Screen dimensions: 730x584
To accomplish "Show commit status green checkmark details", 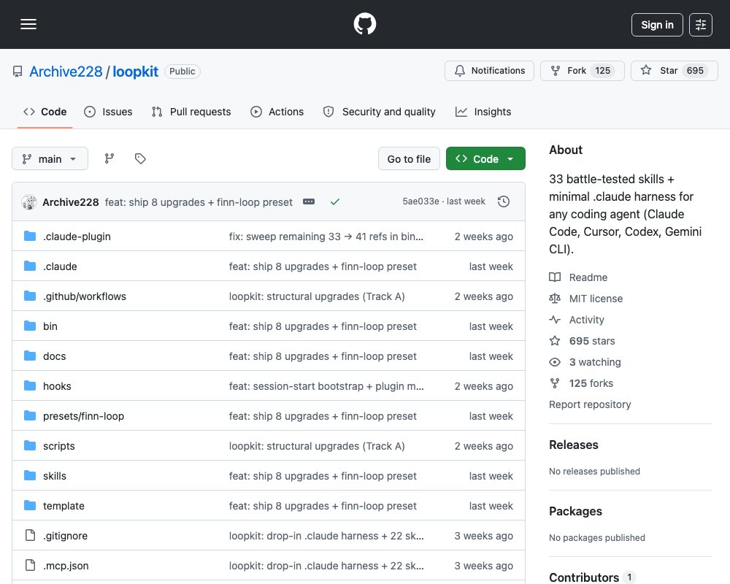I will pyautogui.click(x=335, y=201).
